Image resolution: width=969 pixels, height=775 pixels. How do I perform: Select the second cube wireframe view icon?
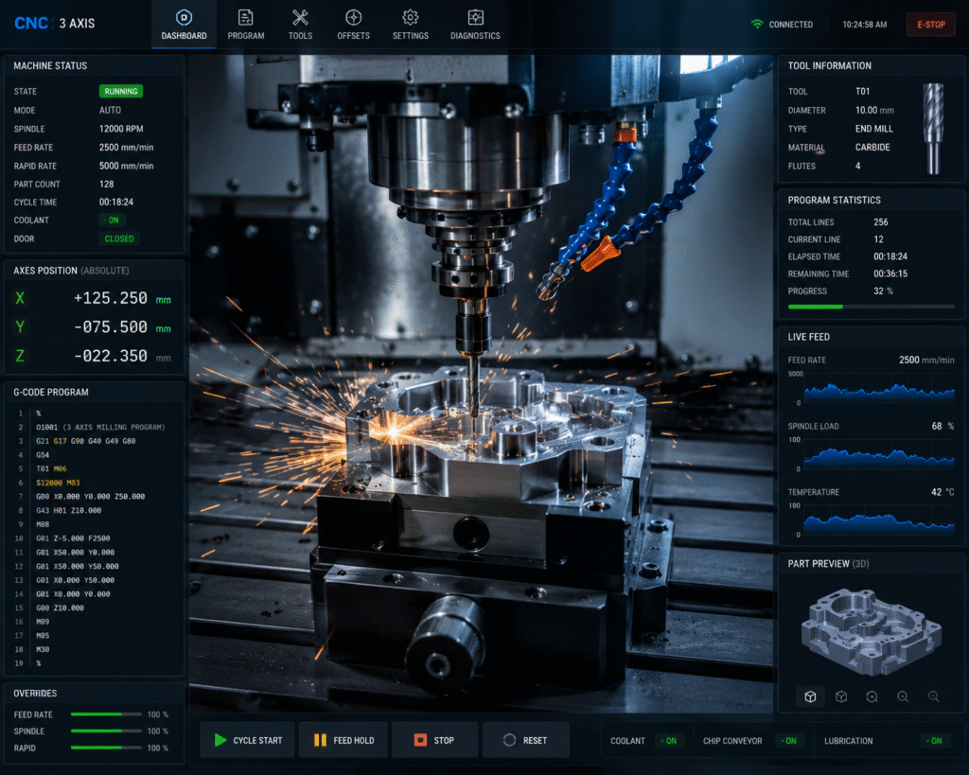click(841, 696)
